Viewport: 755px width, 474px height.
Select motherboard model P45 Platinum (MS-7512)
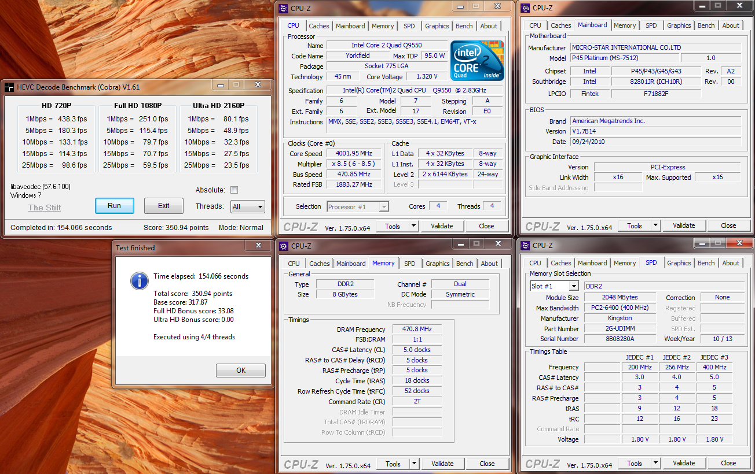pyautogui.click(x=625, y=58)
